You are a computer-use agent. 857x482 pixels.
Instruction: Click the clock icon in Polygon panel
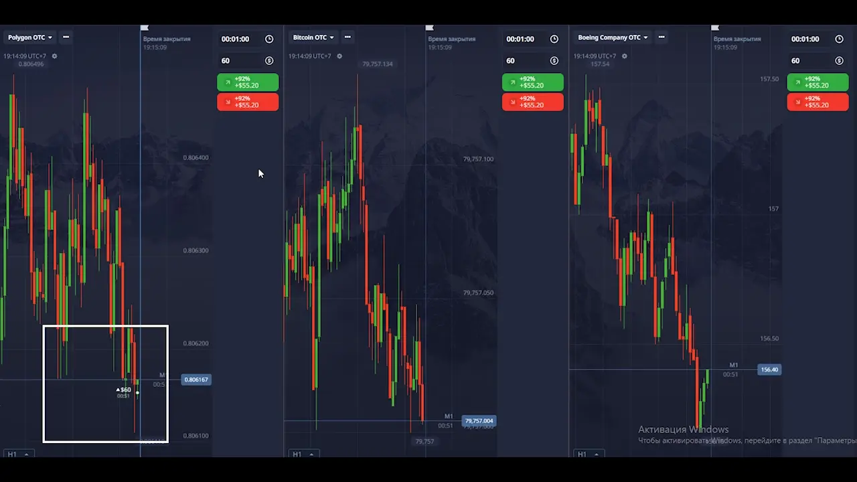(269, 39)
